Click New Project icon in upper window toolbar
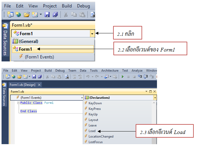The height and width of the screenshot is (146, 199). pos(10,15)
